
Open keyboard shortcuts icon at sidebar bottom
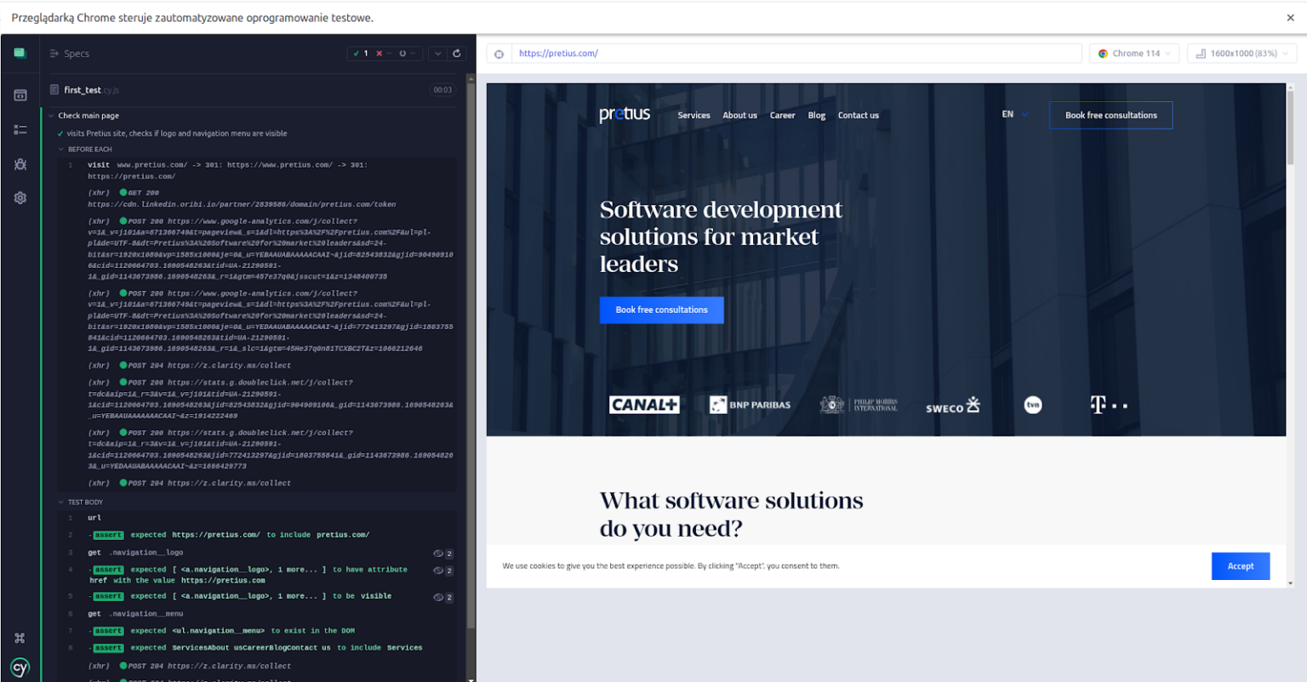pos(20,638)
